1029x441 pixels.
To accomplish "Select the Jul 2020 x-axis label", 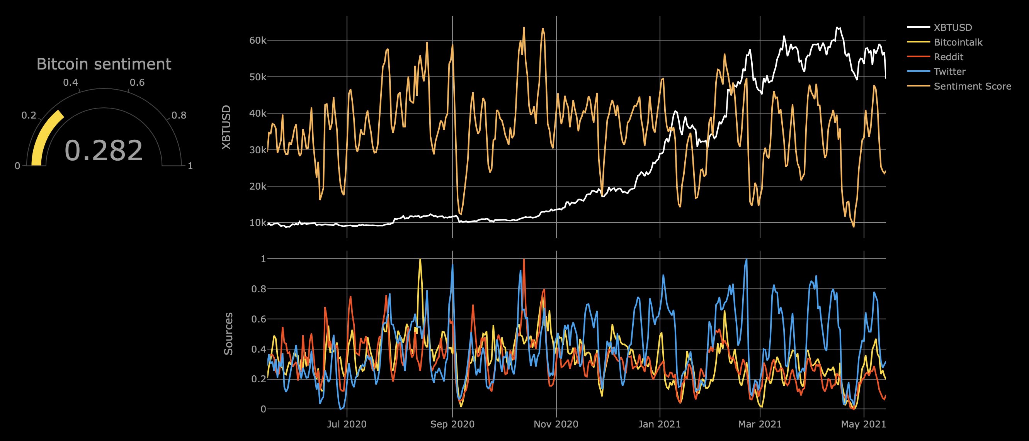I will [347, 424].
